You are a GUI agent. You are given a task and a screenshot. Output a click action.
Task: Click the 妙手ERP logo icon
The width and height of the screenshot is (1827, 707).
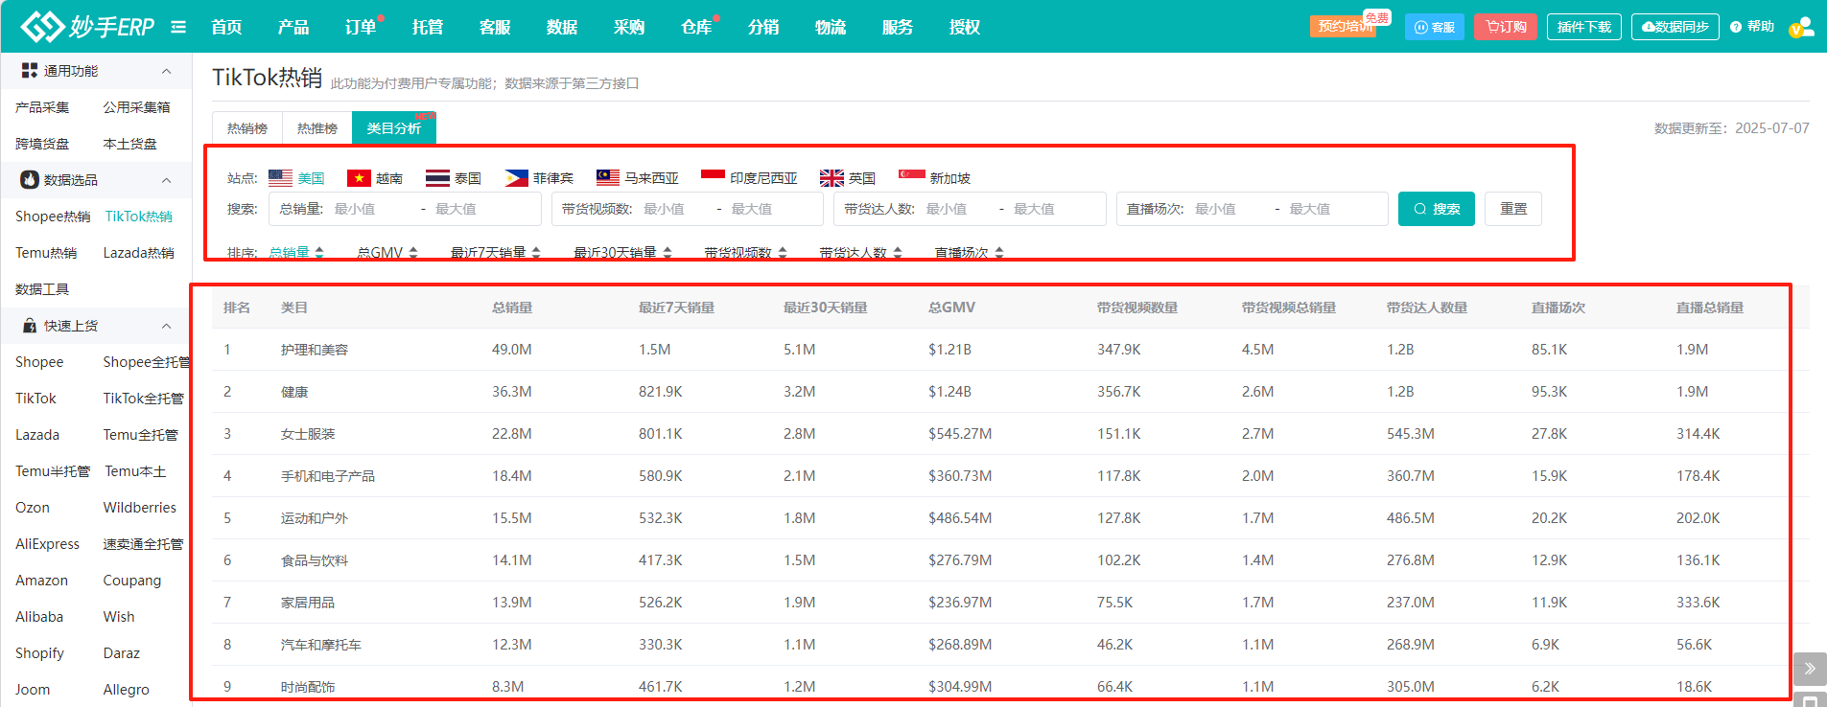(x=42, y=27)
